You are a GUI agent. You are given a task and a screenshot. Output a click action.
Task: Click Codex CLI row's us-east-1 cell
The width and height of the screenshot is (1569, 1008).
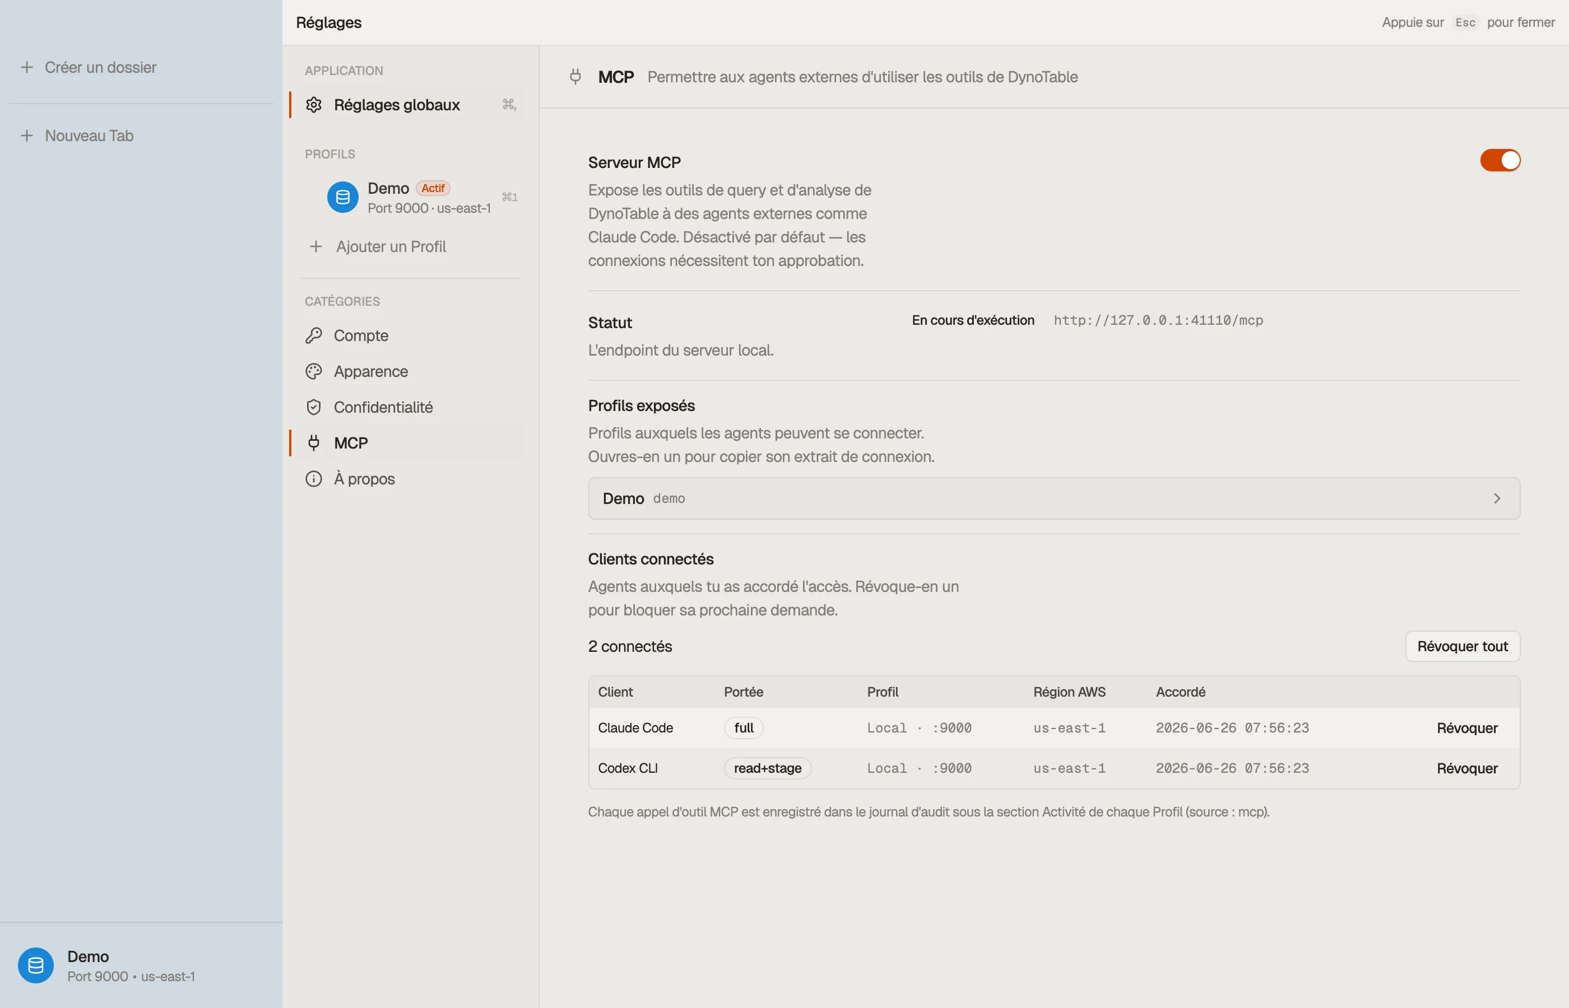point(1069,768)
